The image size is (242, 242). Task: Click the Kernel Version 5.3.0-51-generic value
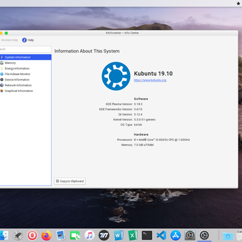(145, 120)
